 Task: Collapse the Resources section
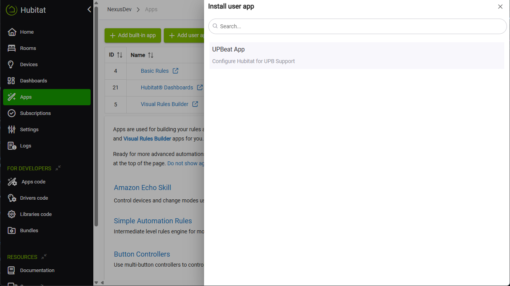44,257
